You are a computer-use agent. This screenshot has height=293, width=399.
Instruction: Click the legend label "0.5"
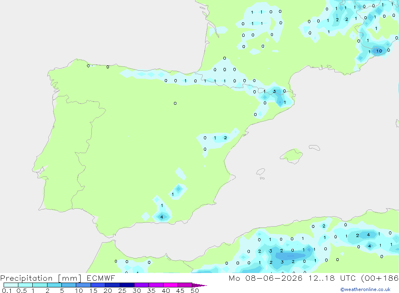point(22,291)
